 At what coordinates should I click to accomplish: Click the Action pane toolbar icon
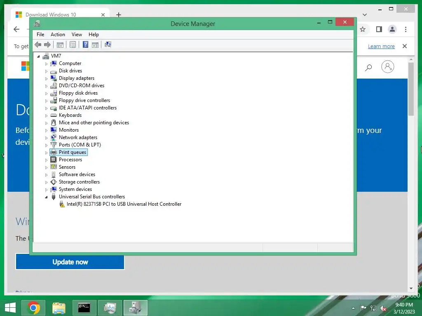[95, 44]
